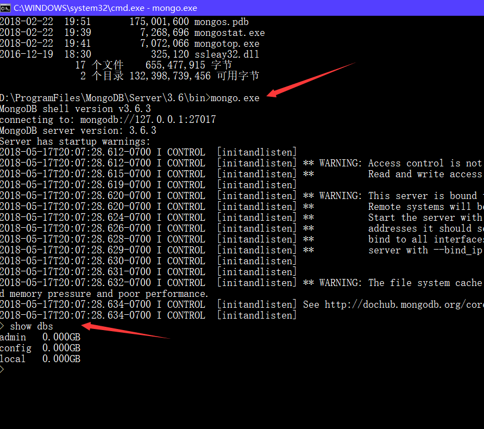Click the 'admin' database row

(x=40, y=337)
